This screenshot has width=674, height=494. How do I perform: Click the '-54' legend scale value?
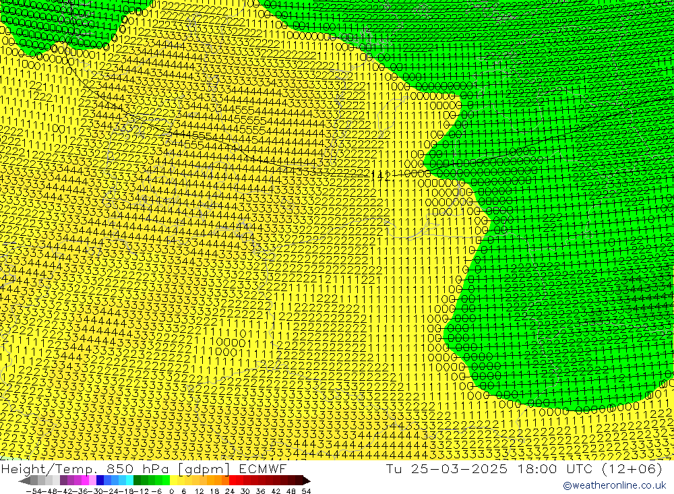coord(34,491)
